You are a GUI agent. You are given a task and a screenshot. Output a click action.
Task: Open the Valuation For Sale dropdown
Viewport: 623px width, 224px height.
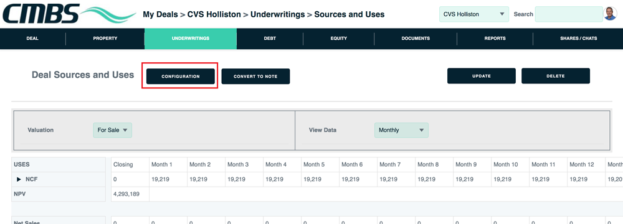pos(112,130)
